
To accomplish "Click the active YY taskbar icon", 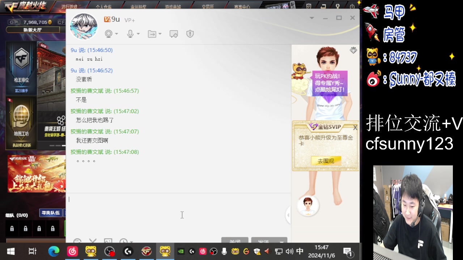I will [x=165, y=251].
